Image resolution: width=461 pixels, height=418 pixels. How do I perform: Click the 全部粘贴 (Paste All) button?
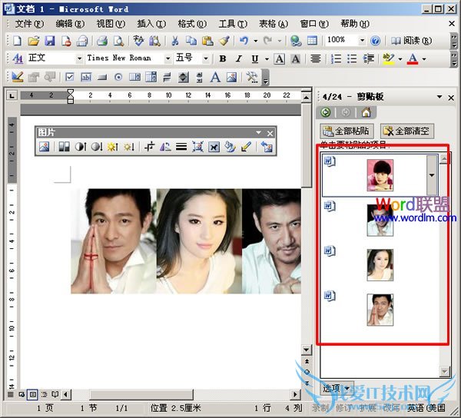(x=347, y=131)
